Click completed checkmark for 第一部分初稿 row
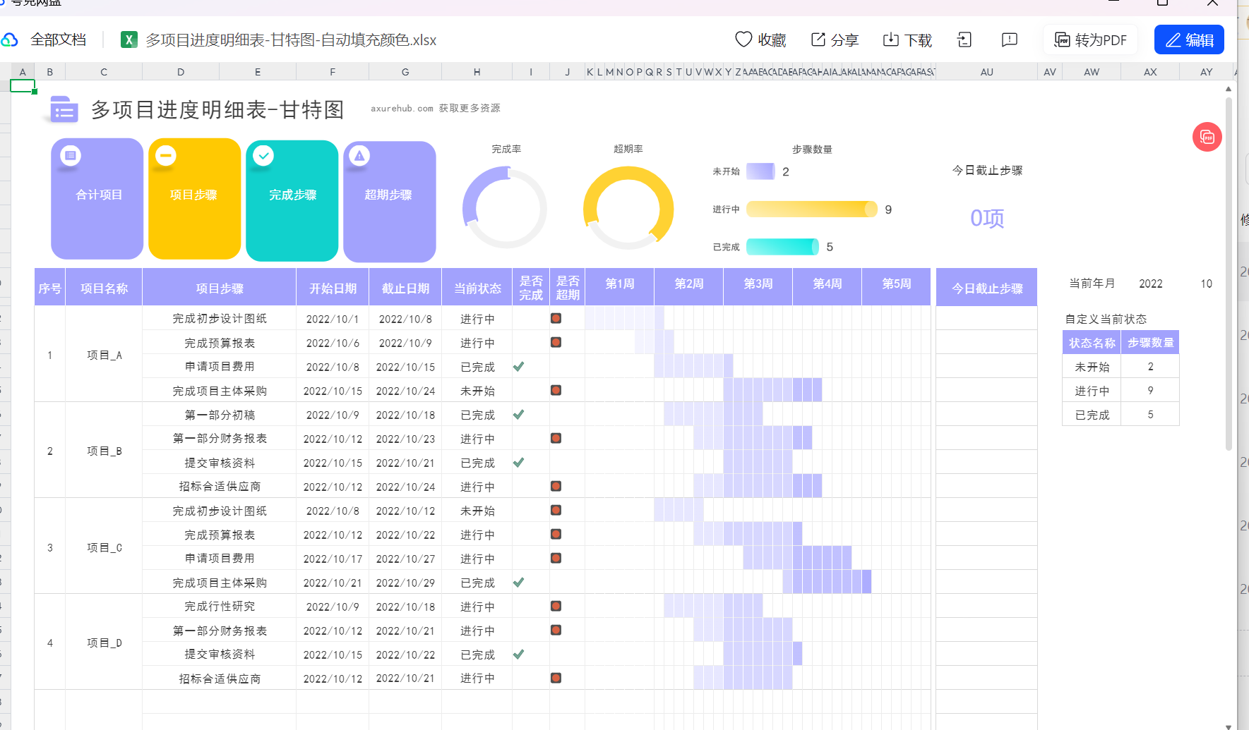Screen dimensions: 1249x730 tap(518, 415)
